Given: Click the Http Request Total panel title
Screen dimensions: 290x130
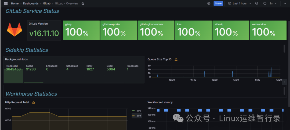Looking at the screenshot, I should 17,103.
